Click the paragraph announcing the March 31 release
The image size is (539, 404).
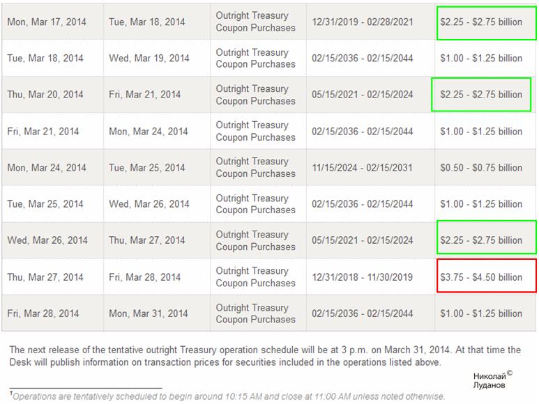point(265,356)
